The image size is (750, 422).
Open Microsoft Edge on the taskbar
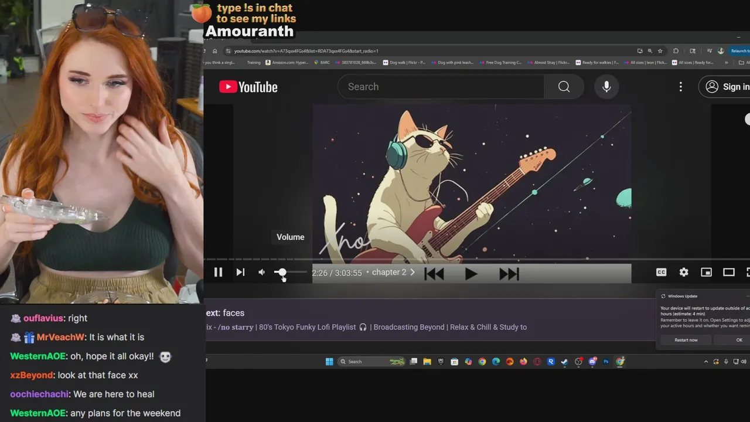496,362
